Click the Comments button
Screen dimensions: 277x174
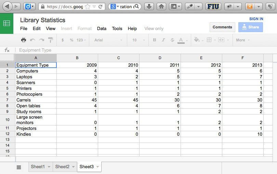222,27
